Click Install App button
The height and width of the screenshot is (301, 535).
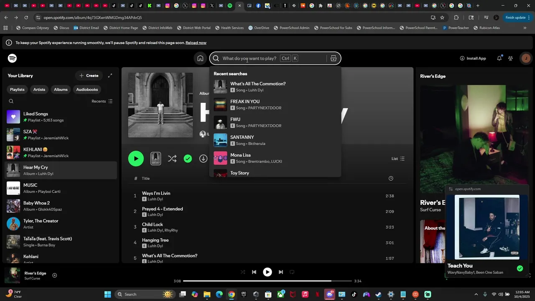pos(473,59)
